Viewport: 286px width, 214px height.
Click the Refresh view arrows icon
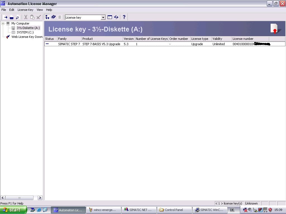click(116, 17)
